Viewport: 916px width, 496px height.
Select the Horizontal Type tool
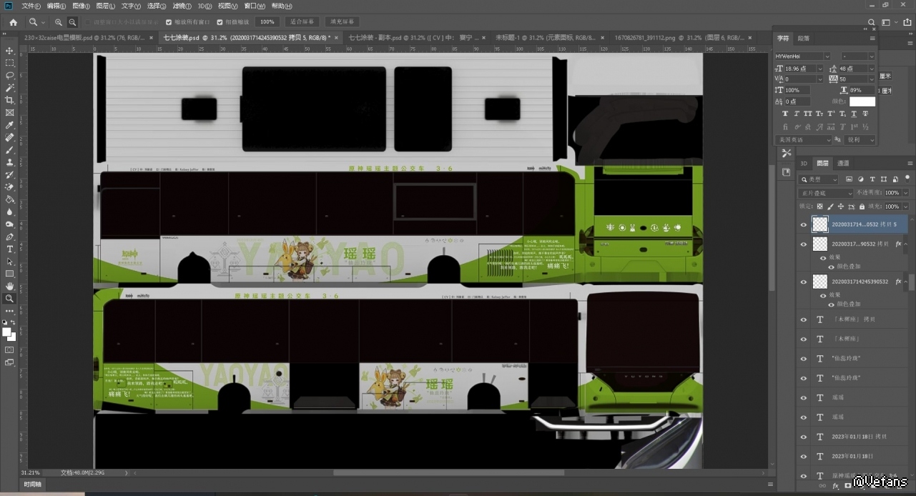(10, 249)
